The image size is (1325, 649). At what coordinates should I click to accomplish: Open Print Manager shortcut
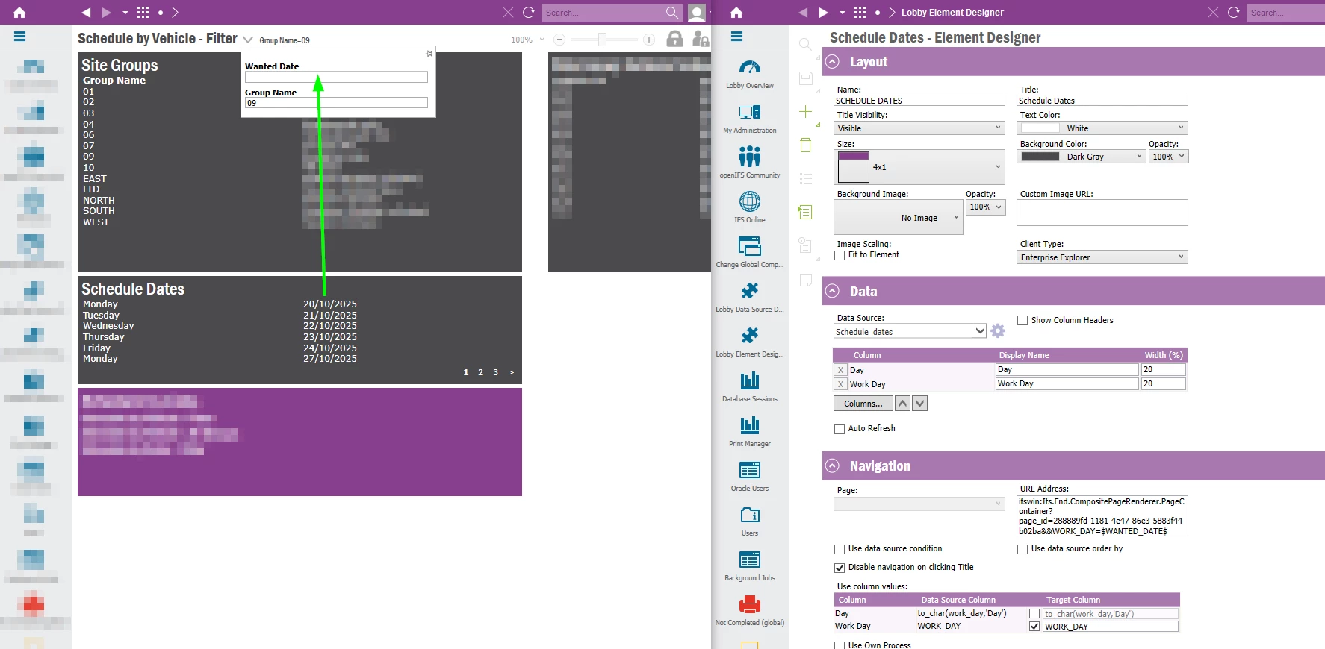[x=750, y=430]
